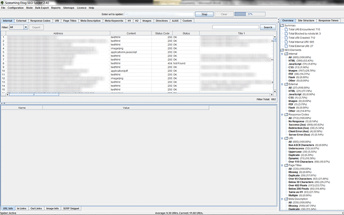This screenshot has width=344, height=215.
Task: Click document icon beside Total URI Encountered
Action: pyautogui.click(x=287, y=29)
